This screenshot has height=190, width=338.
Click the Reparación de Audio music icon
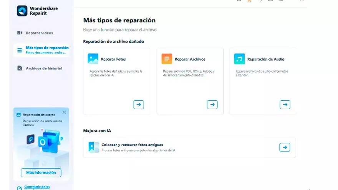click(x=239, y=59)
